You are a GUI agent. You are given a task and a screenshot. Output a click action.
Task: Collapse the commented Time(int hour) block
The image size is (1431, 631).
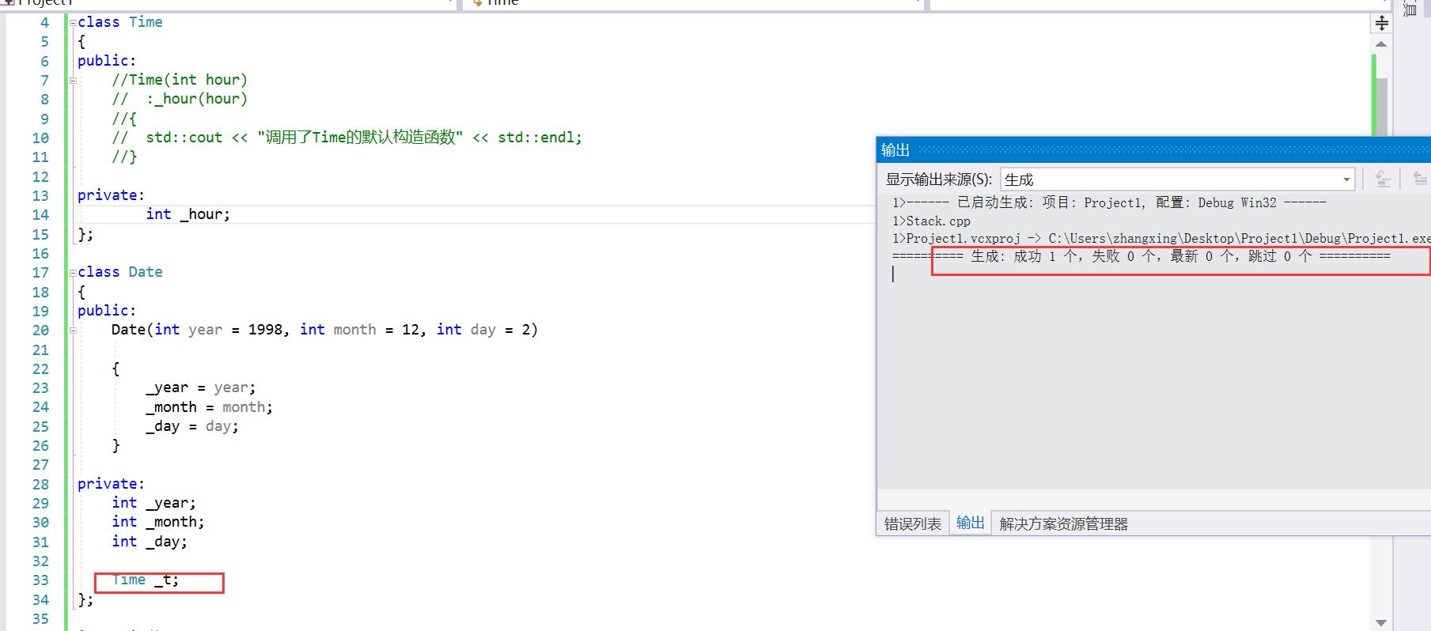tap(73, 80)
